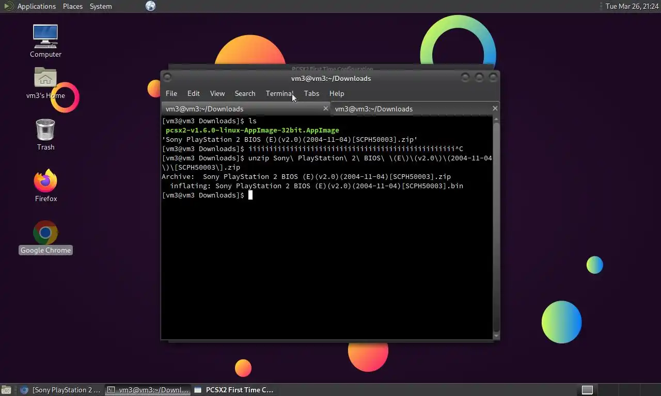Open the Terminal menu in the menu bar
The image size is (661, 396).
point(279,93)
